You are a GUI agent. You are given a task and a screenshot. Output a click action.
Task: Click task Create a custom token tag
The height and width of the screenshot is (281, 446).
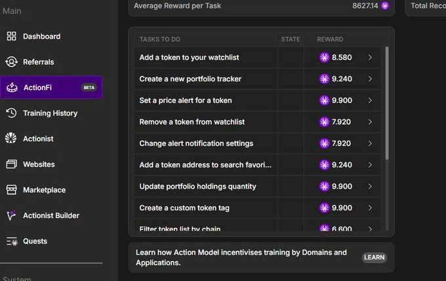(x=184, y=208)
